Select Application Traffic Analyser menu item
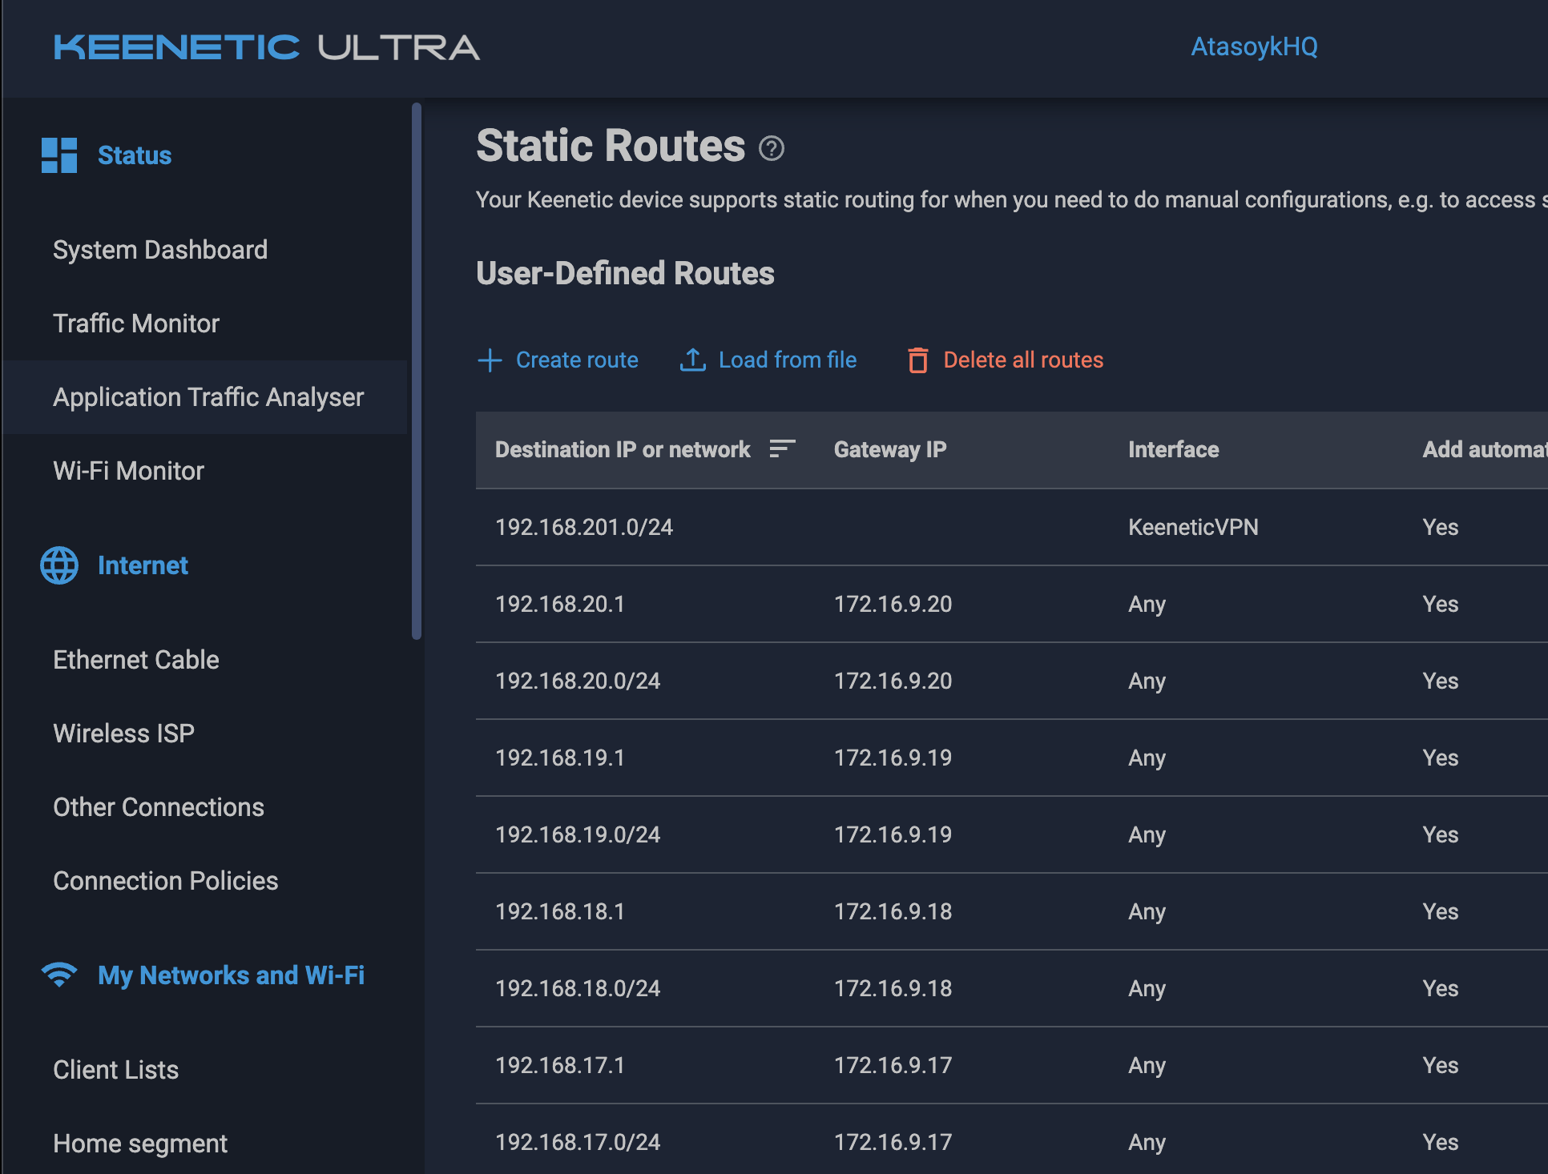Screen dimensions: 1548x1174 (x=208, y=397)
